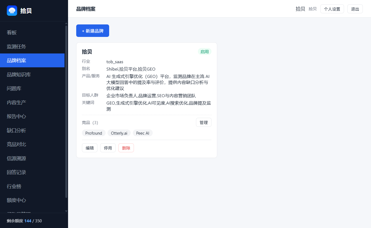Screen dimensions: 371x228
Task: Click the sidebar scroll-up arrow
Action: pyautogui.click(x=66, y=23)
